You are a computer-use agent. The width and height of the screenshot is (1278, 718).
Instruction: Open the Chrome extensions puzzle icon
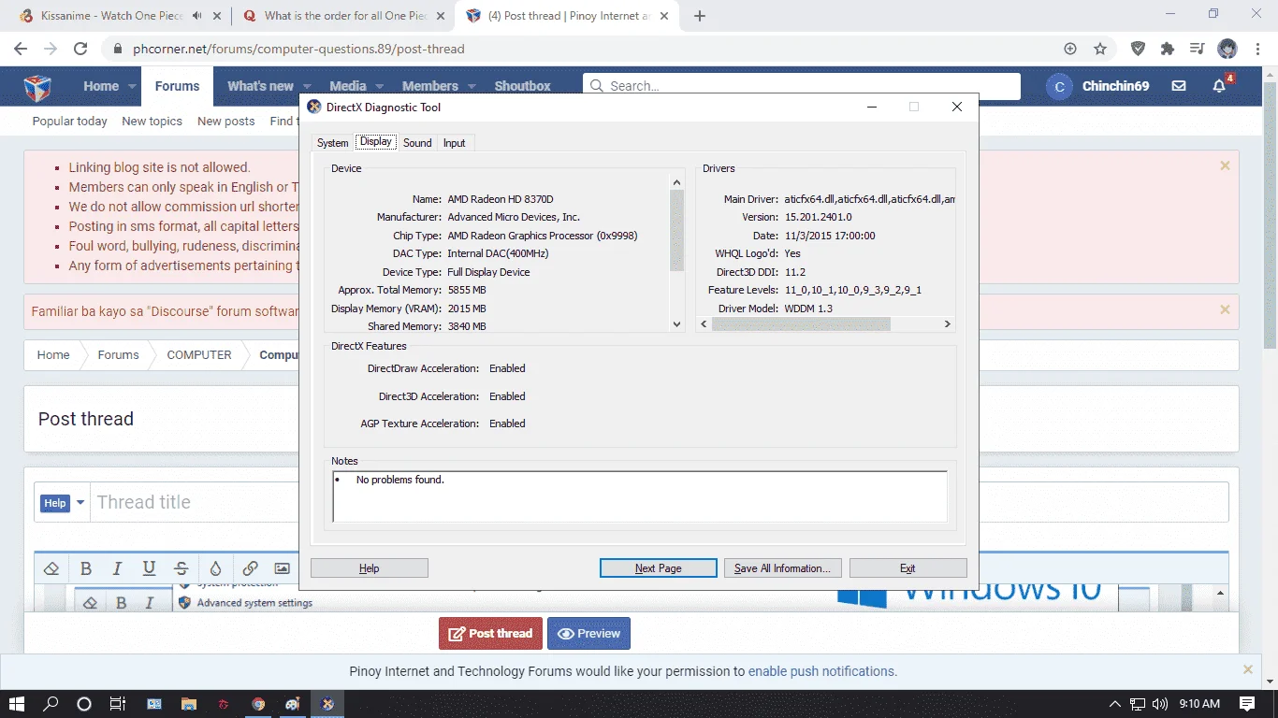[x=1167, y=49]
